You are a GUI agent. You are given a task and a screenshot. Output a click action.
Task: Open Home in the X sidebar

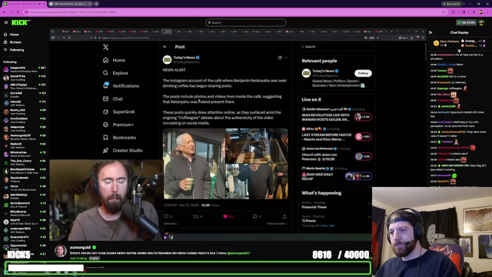[x=114, y=60]
